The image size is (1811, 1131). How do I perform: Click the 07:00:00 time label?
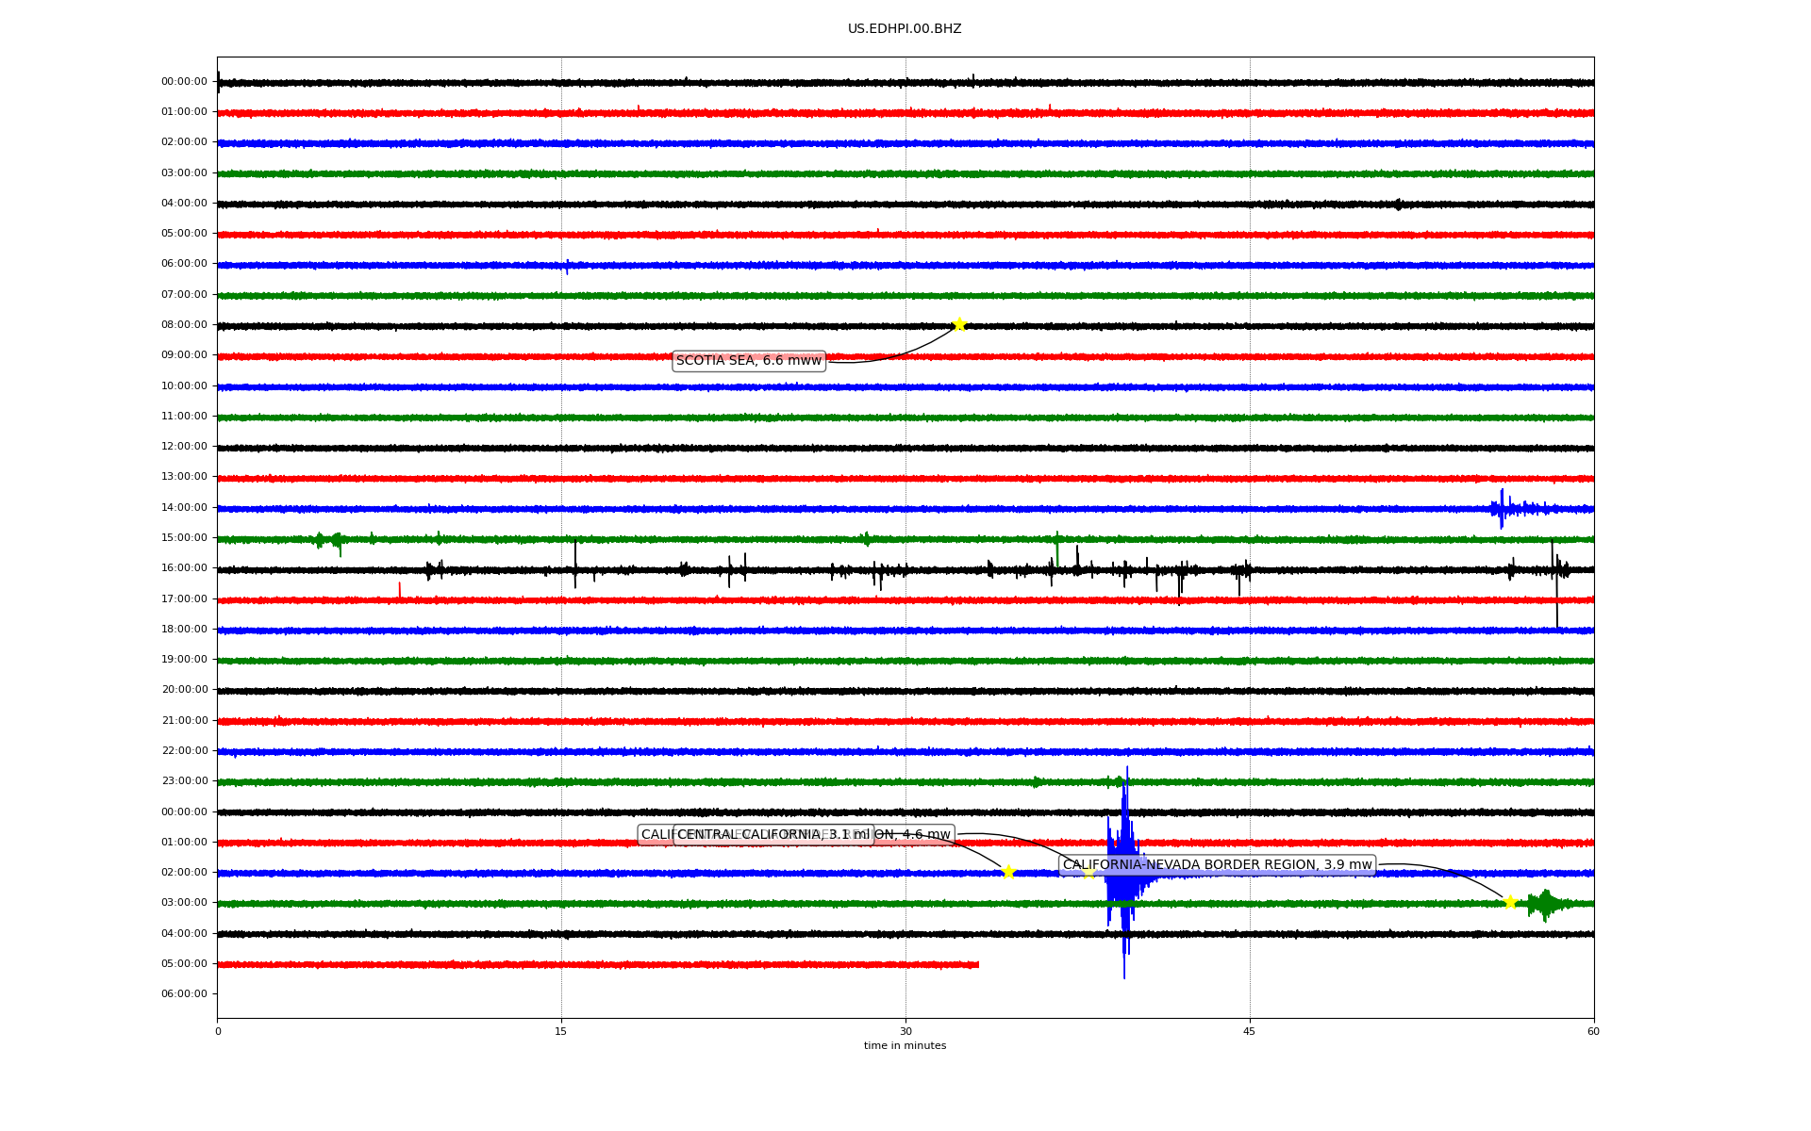(x=184, y=295)
